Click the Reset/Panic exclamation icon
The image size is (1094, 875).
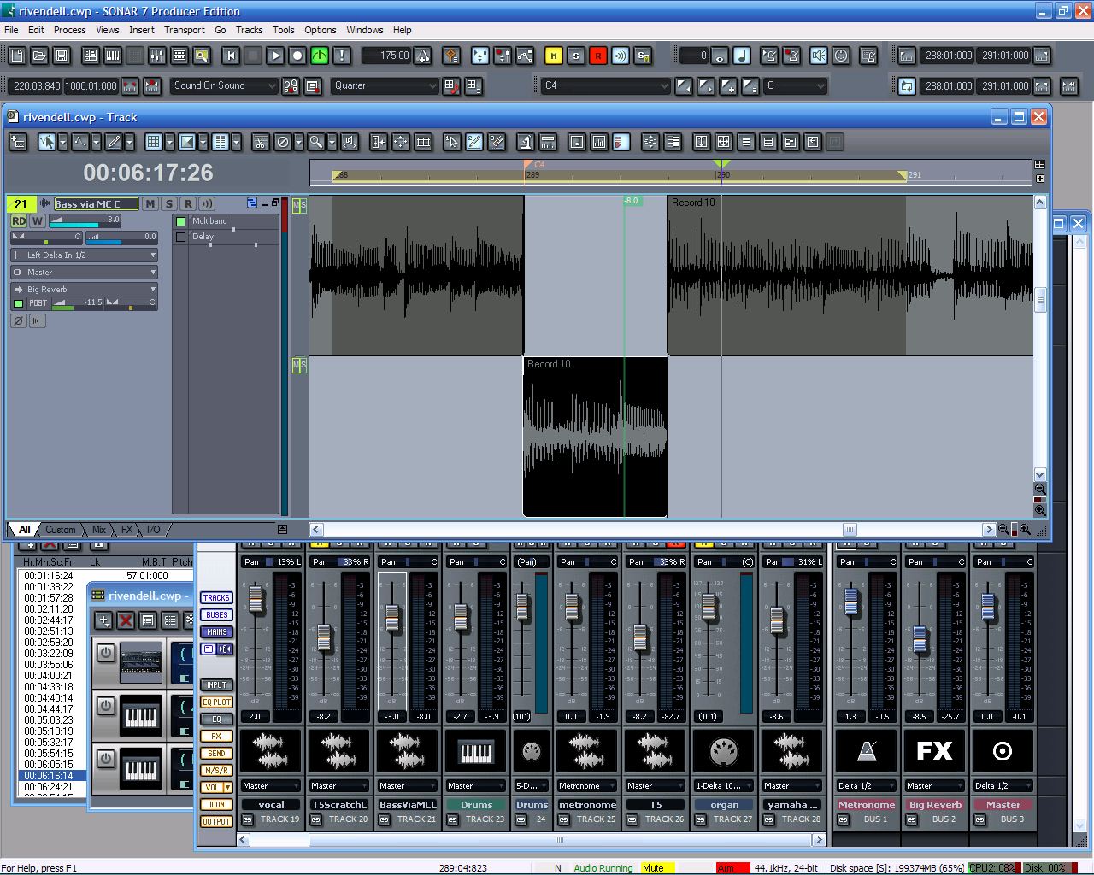(342, 56)
